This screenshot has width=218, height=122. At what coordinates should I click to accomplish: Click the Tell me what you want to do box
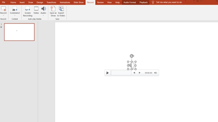click(169, 2)
